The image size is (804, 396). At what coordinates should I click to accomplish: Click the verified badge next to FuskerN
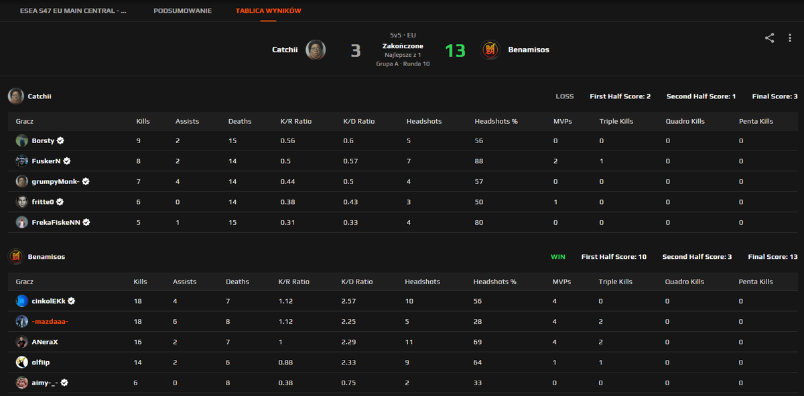coord(66,161)
